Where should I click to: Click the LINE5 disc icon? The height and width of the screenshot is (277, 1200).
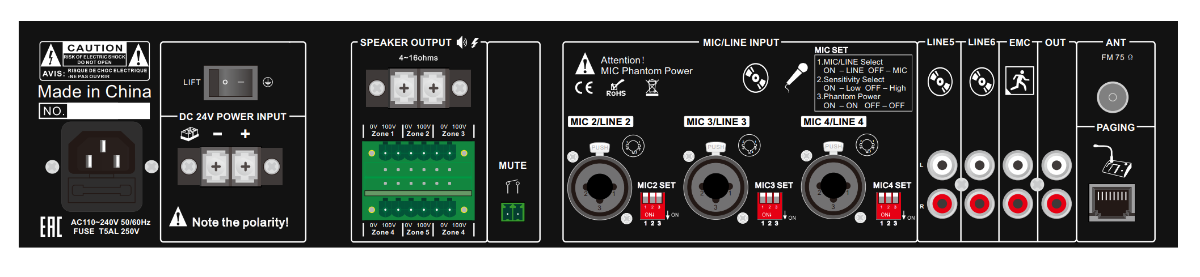940,81
